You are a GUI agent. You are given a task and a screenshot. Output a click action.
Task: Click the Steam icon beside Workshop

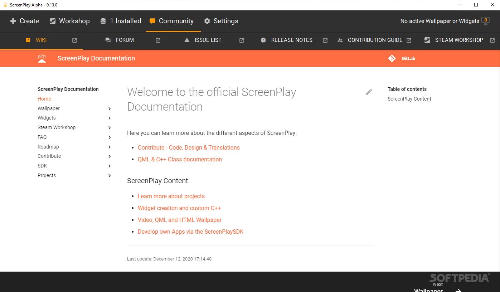[x=53, y=21]
